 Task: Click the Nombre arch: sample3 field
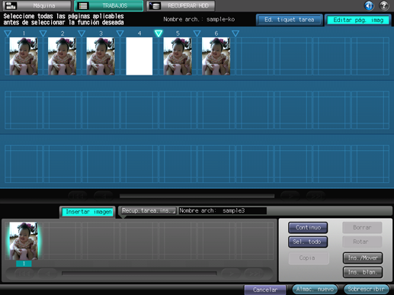pyautogui.click(x=223, y=210)
